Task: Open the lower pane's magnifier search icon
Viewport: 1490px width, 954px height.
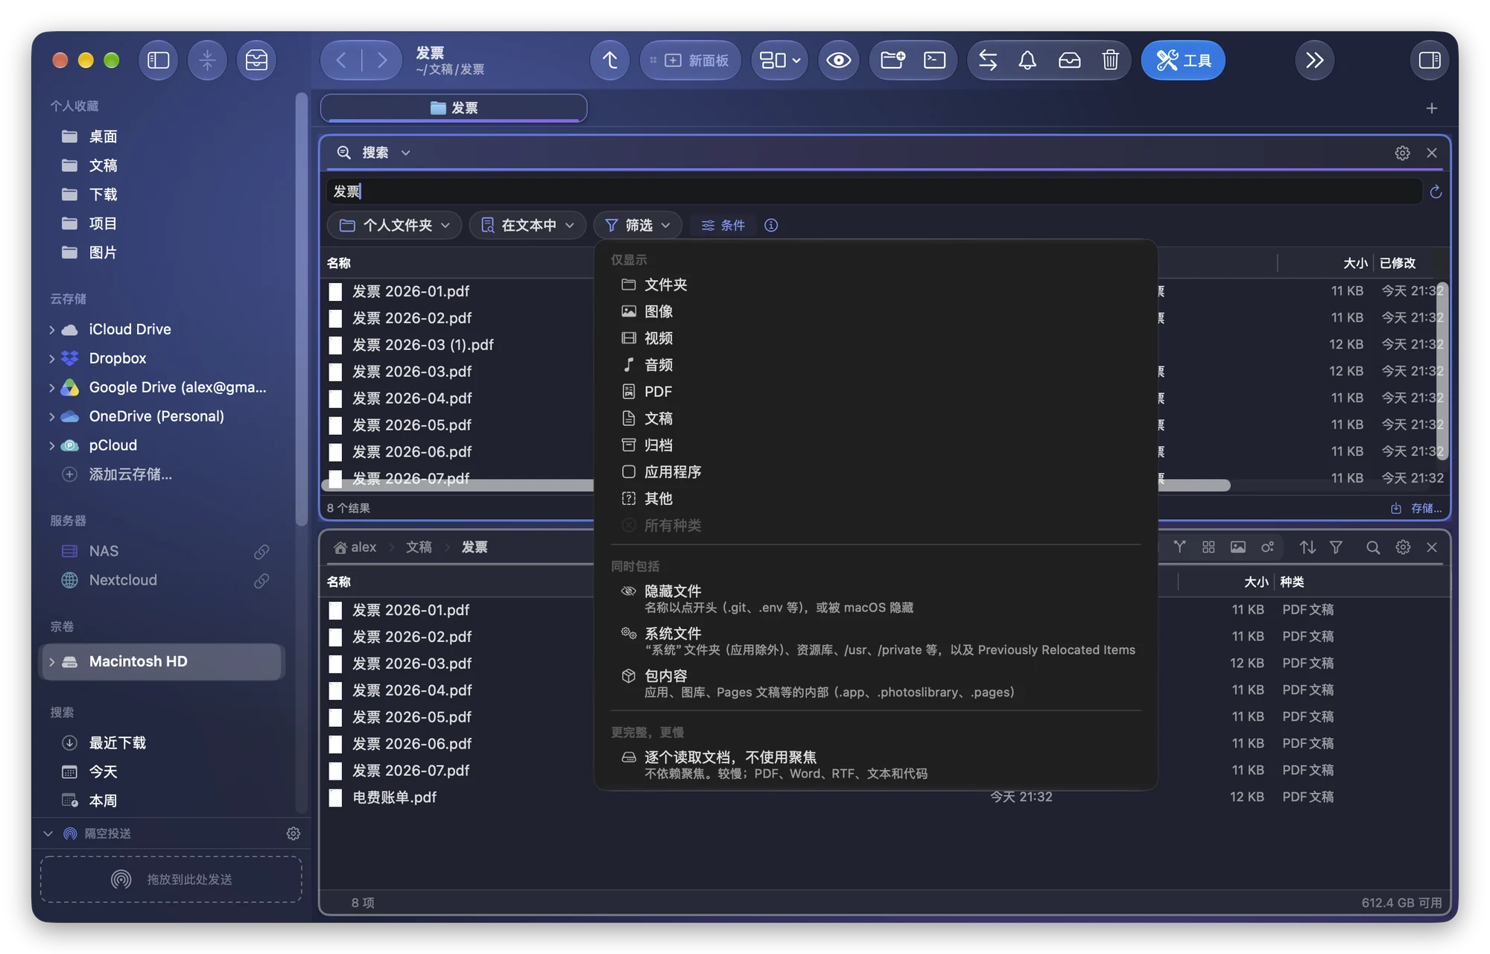Action: 1373,547
